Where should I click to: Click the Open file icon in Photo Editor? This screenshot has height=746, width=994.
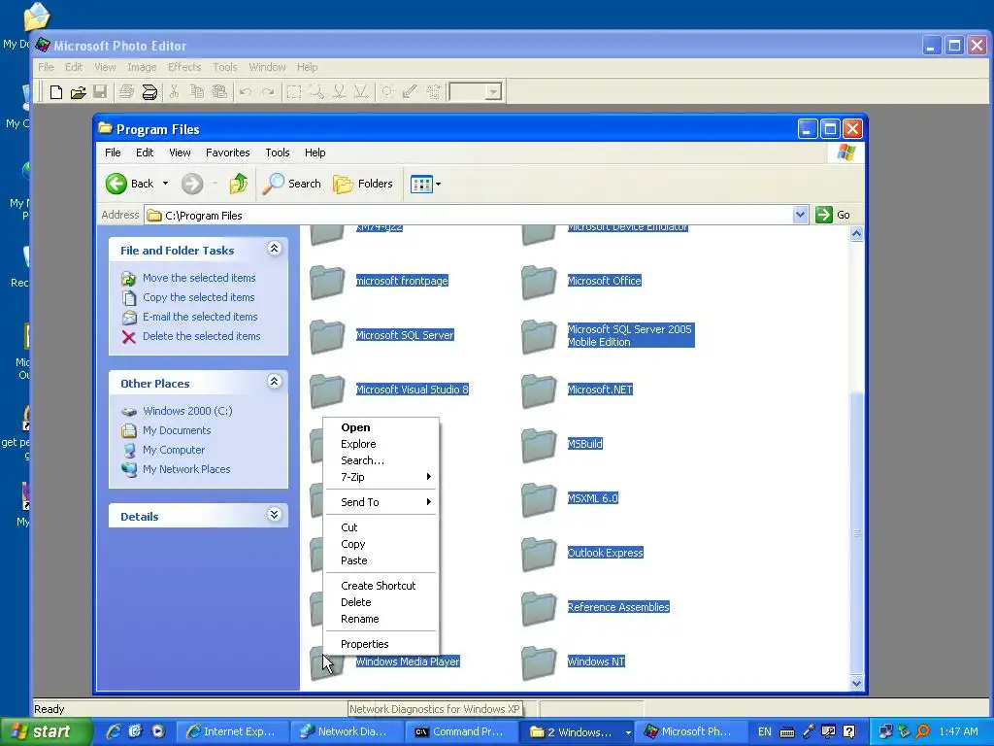(x=78, y=92)
